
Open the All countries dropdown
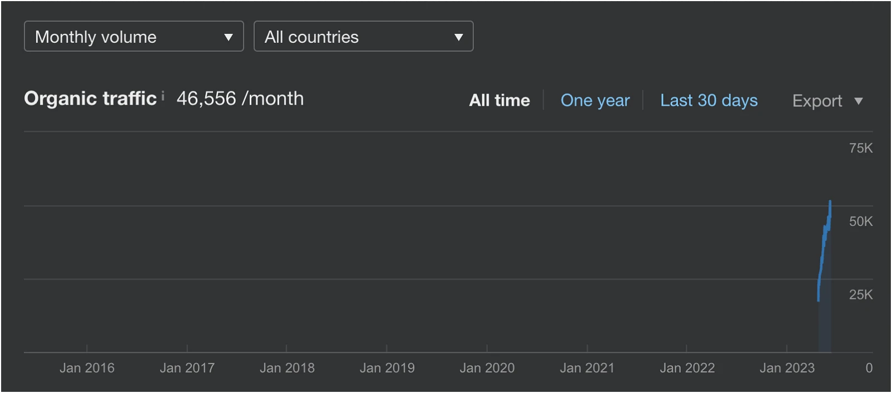click(x=363, y=36)
